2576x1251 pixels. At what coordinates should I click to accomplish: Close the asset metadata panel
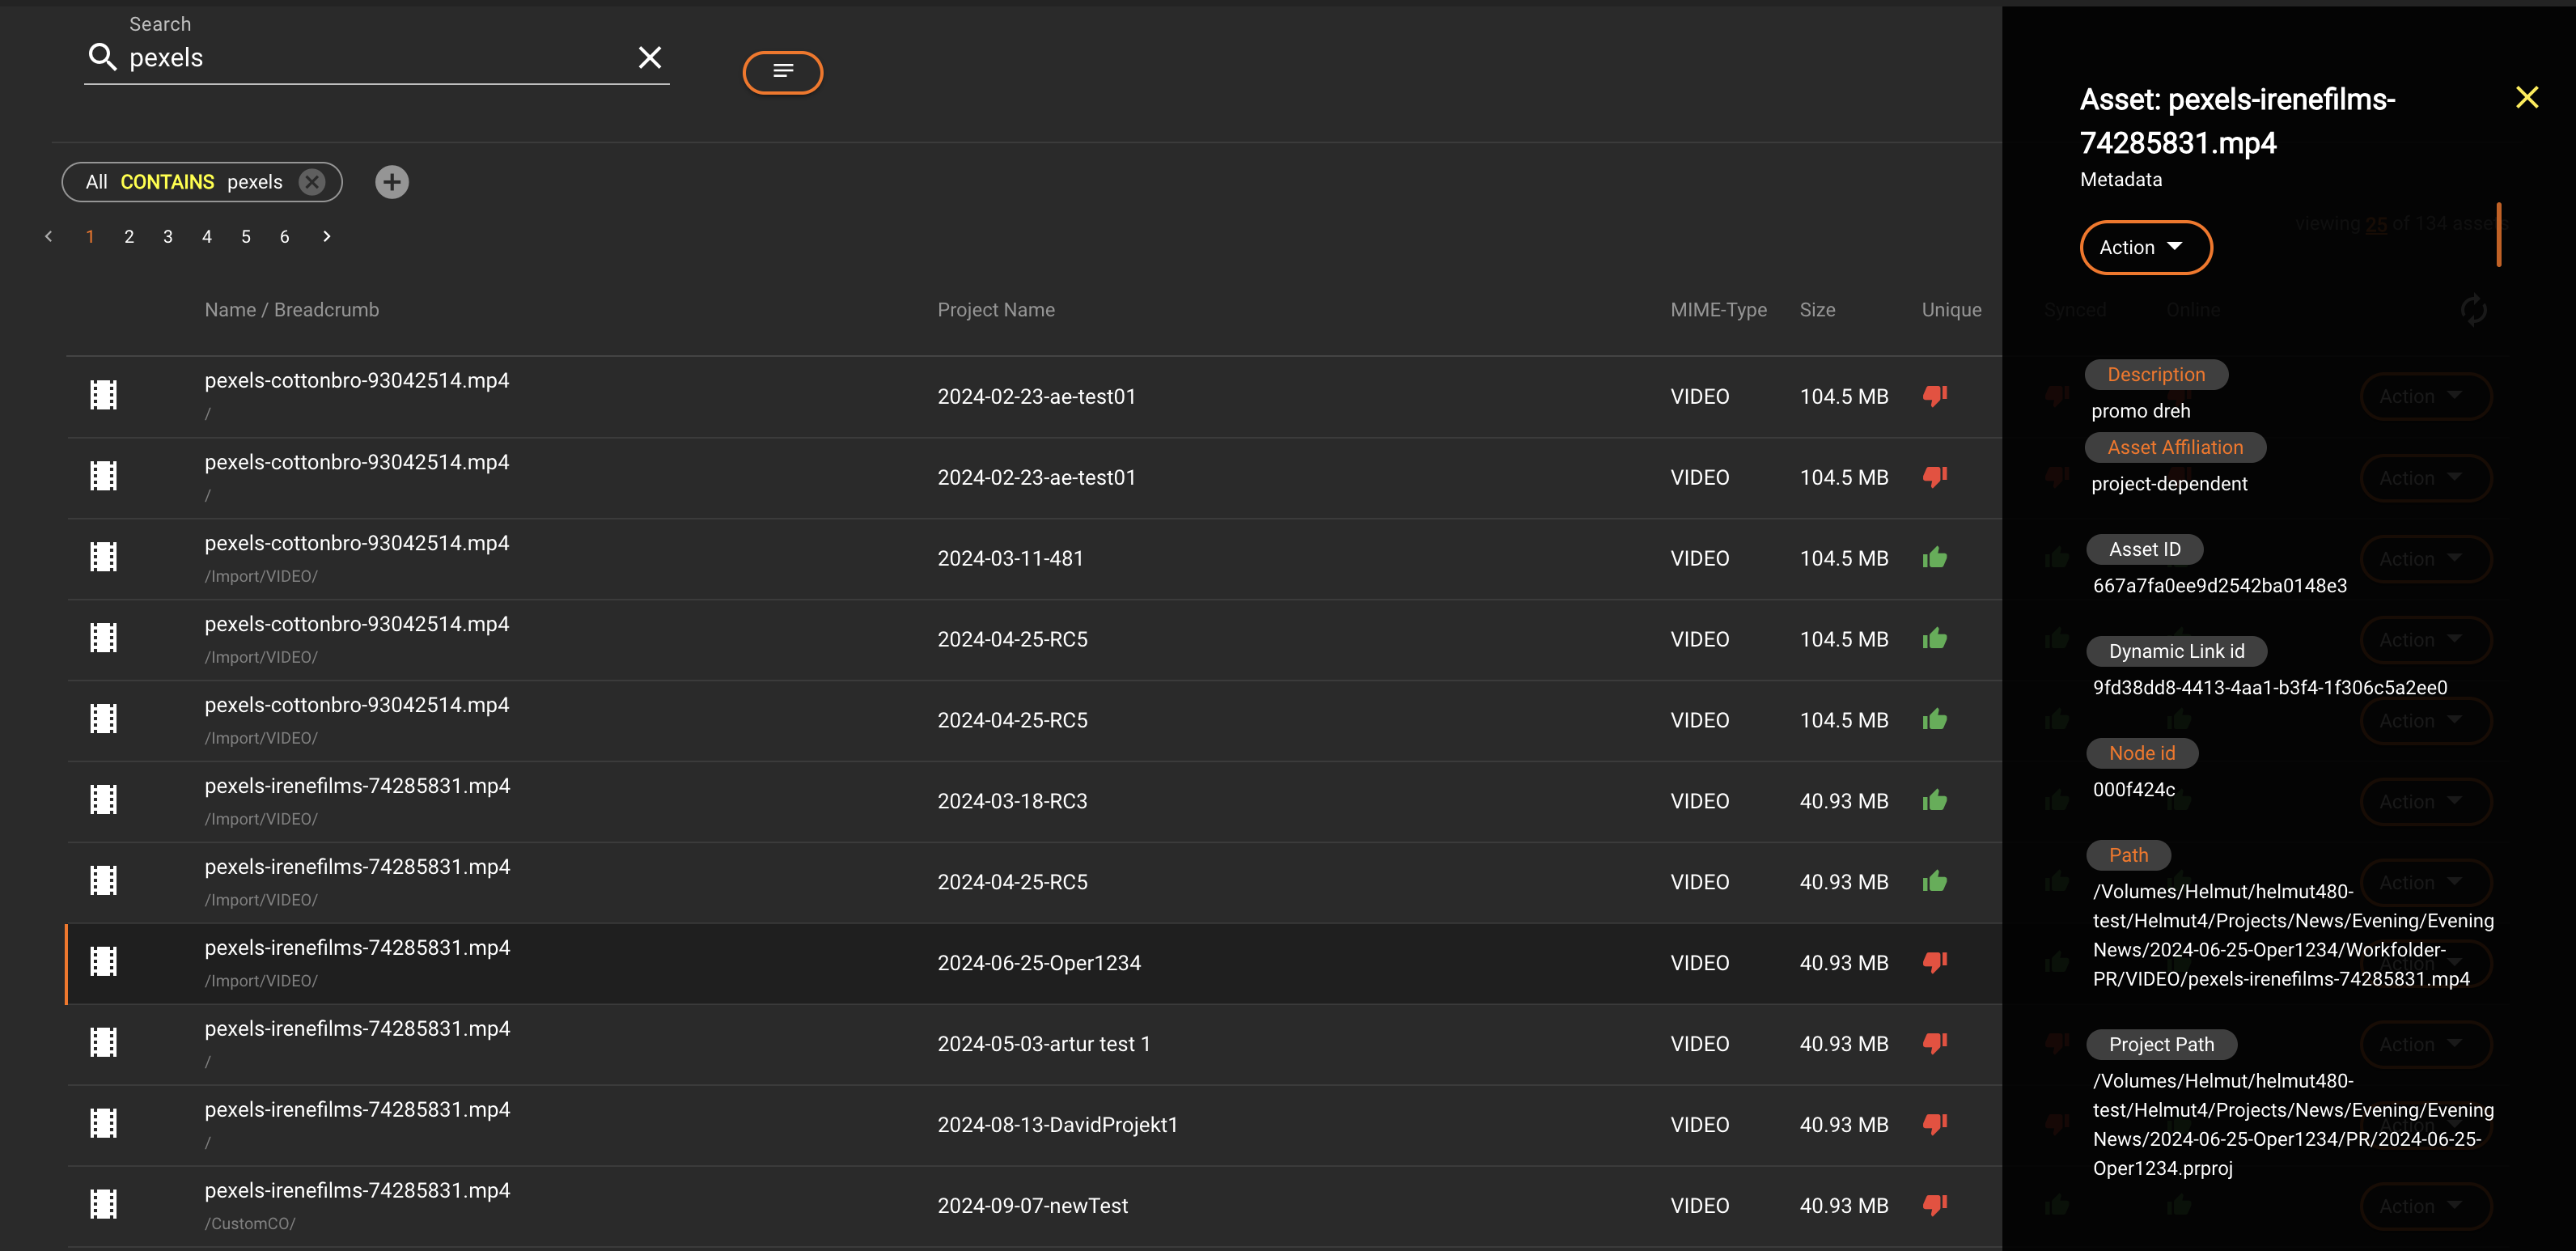click(2527, 97)
